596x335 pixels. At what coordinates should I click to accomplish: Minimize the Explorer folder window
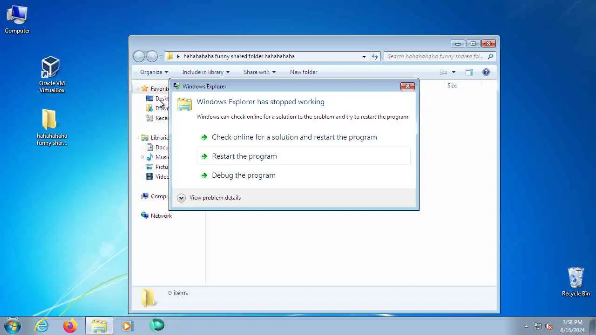pyautogui.click(x=458, y=44)
